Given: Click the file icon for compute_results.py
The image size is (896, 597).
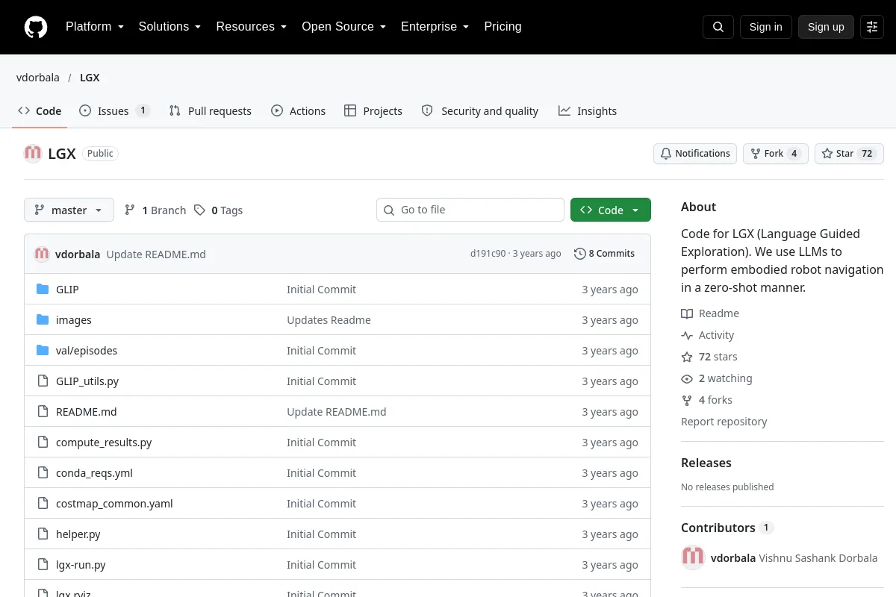Looking at the screenshot, I should coord(43,443).
